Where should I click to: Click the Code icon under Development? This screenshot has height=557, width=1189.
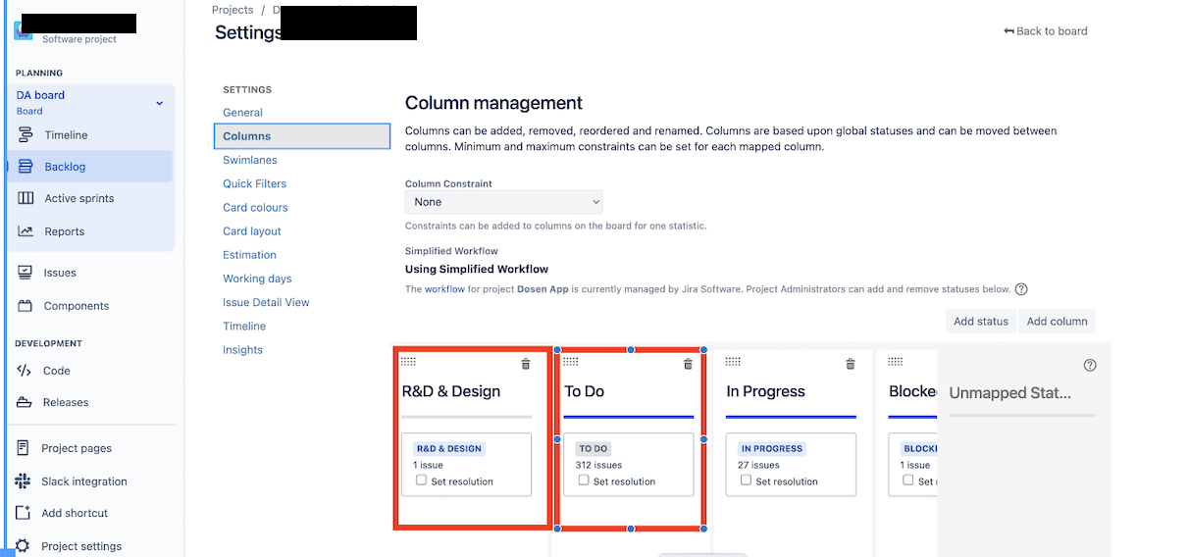click(25, 371)
